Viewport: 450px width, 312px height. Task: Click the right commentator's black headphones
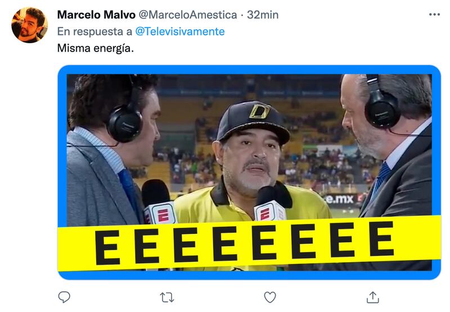pyautogui.click(x=382, y=106)
